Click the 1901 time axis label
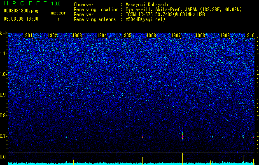Image resolution: width=259 pixels, height=165 pixels. tap(28, 35)
